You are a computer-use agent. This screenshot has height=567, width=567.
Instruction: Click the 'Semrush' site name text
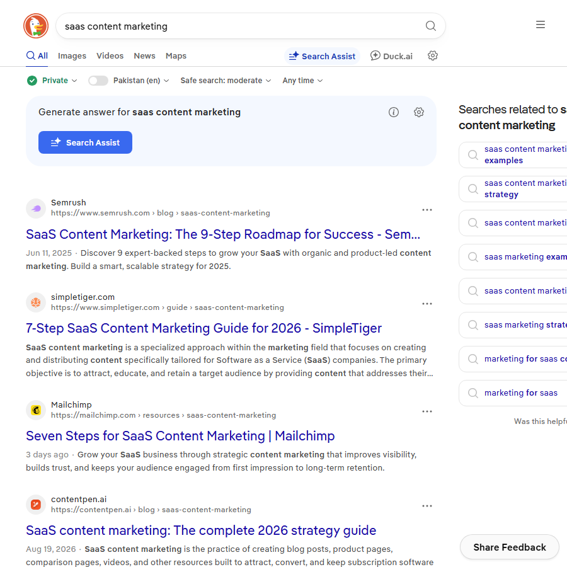point(68,202)
